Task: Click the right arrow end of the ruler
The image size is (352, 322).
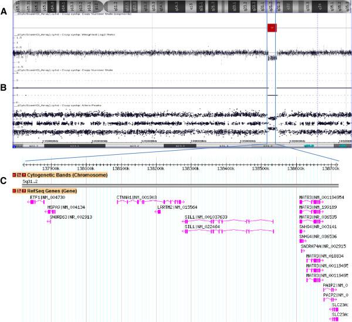Action: (337, 165)
